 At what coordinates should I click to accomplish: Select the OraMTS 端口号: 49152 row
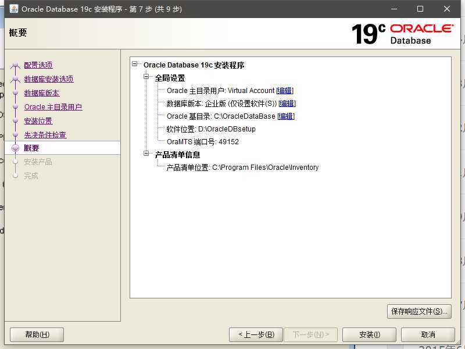tap(202, 142)
